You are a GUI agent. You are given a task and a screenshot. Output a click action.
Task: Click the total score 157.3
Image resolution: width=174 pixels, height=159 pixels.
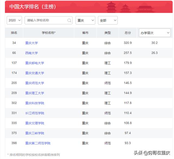coord(128,73)
